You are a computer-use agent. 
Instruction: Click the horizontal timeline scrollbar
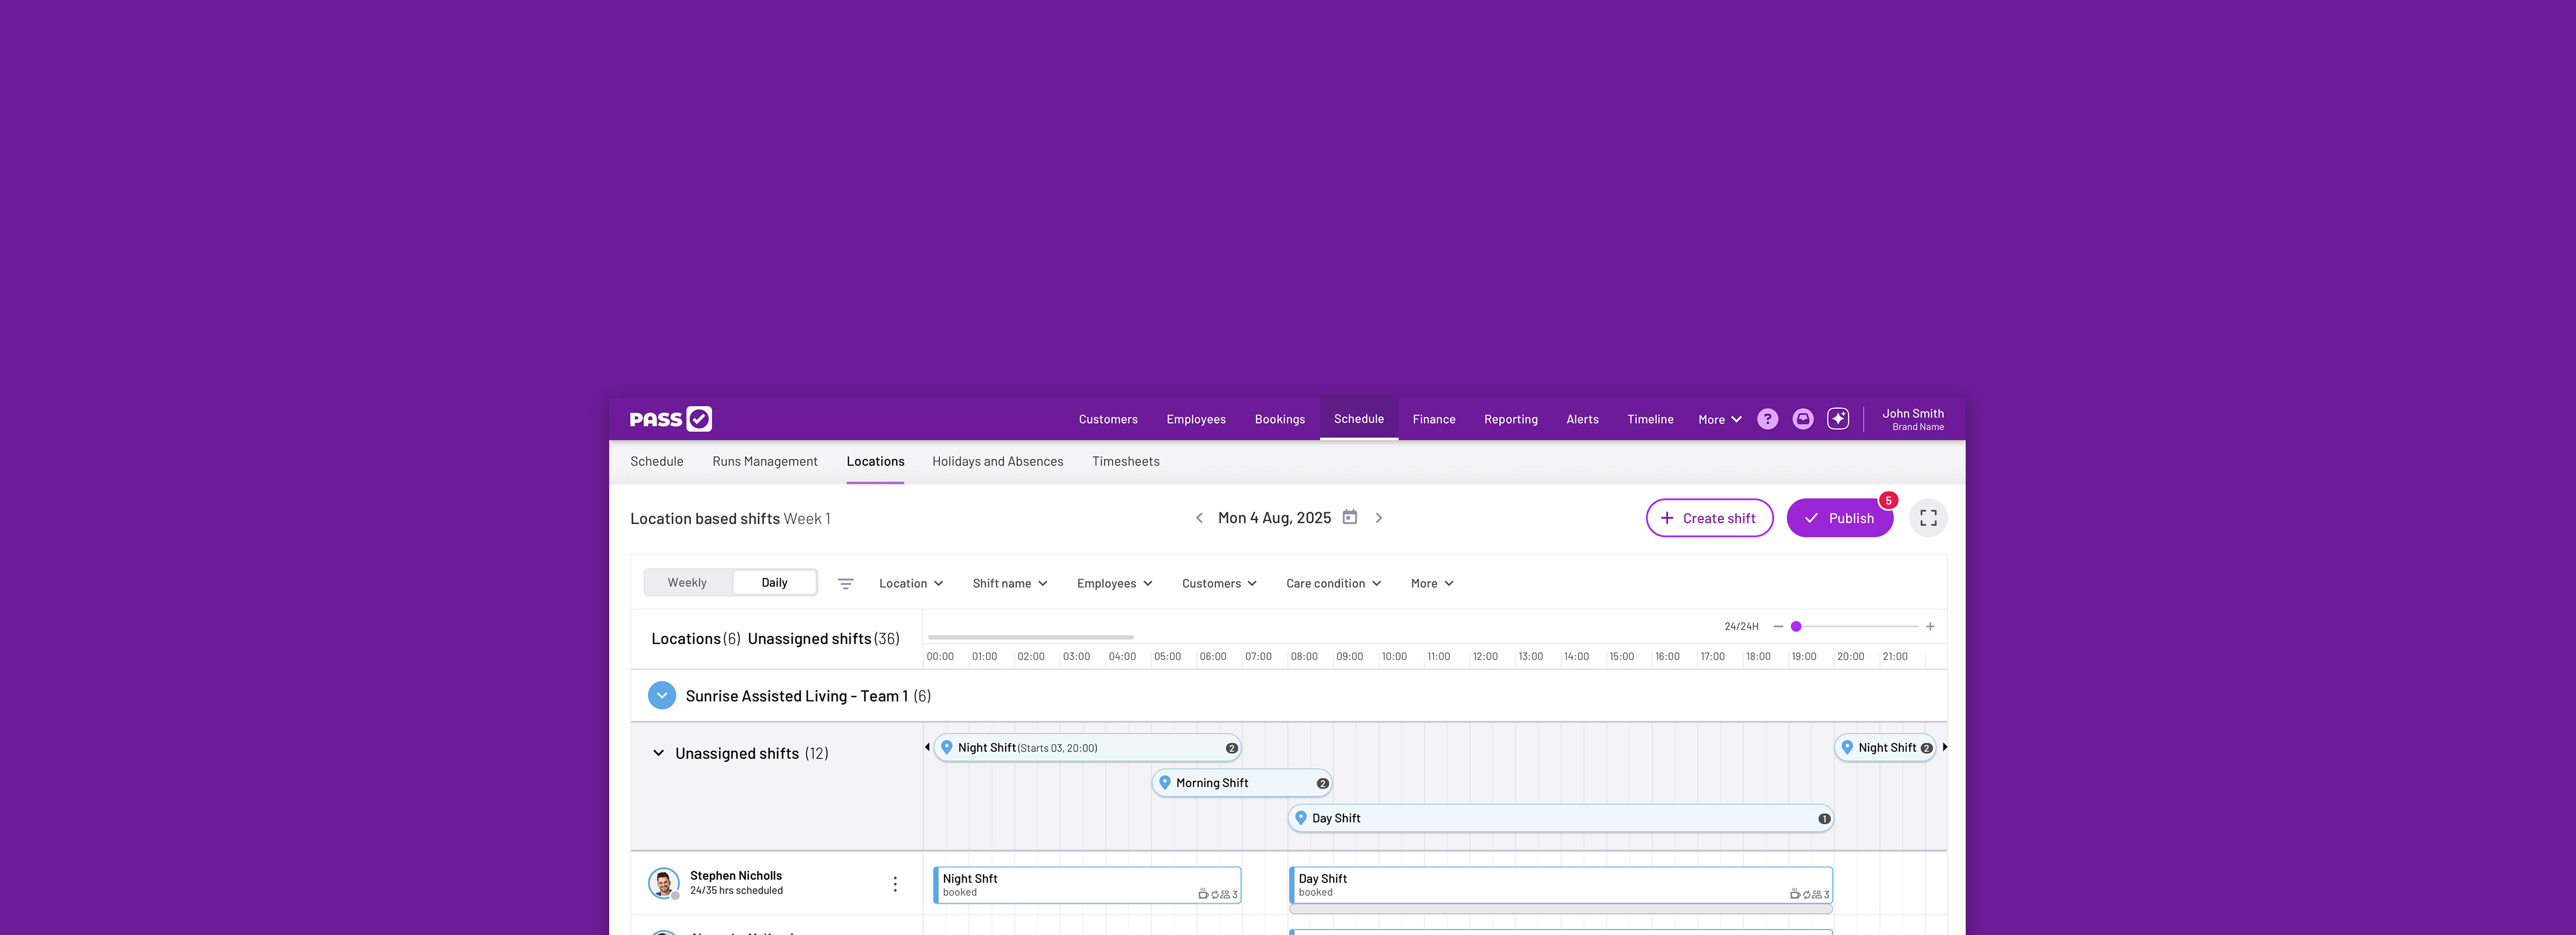pos(1030,637)
